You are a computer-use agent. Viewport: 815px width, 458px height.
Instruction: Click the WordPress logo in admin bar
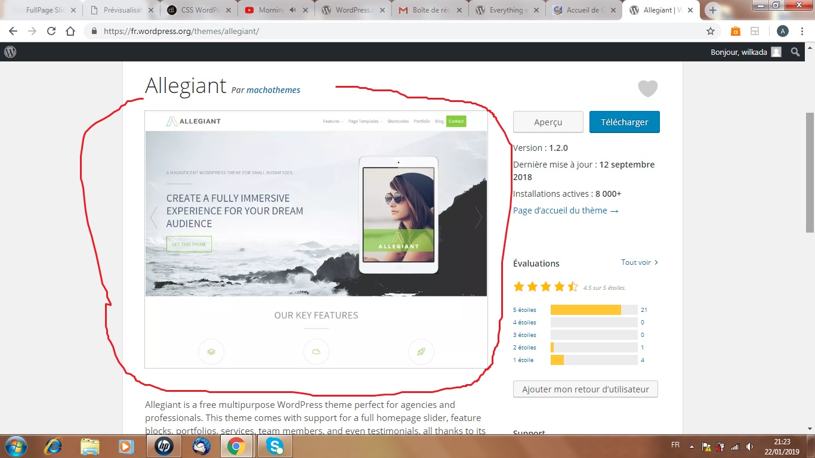(x=10, y=52)
